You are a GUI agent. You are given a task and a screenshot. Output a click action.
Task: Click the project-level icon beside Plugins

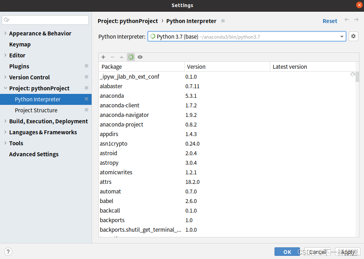point(86,66)
